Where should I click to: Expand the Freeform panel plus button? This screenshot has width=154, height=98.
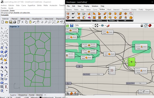click(106, 21)
